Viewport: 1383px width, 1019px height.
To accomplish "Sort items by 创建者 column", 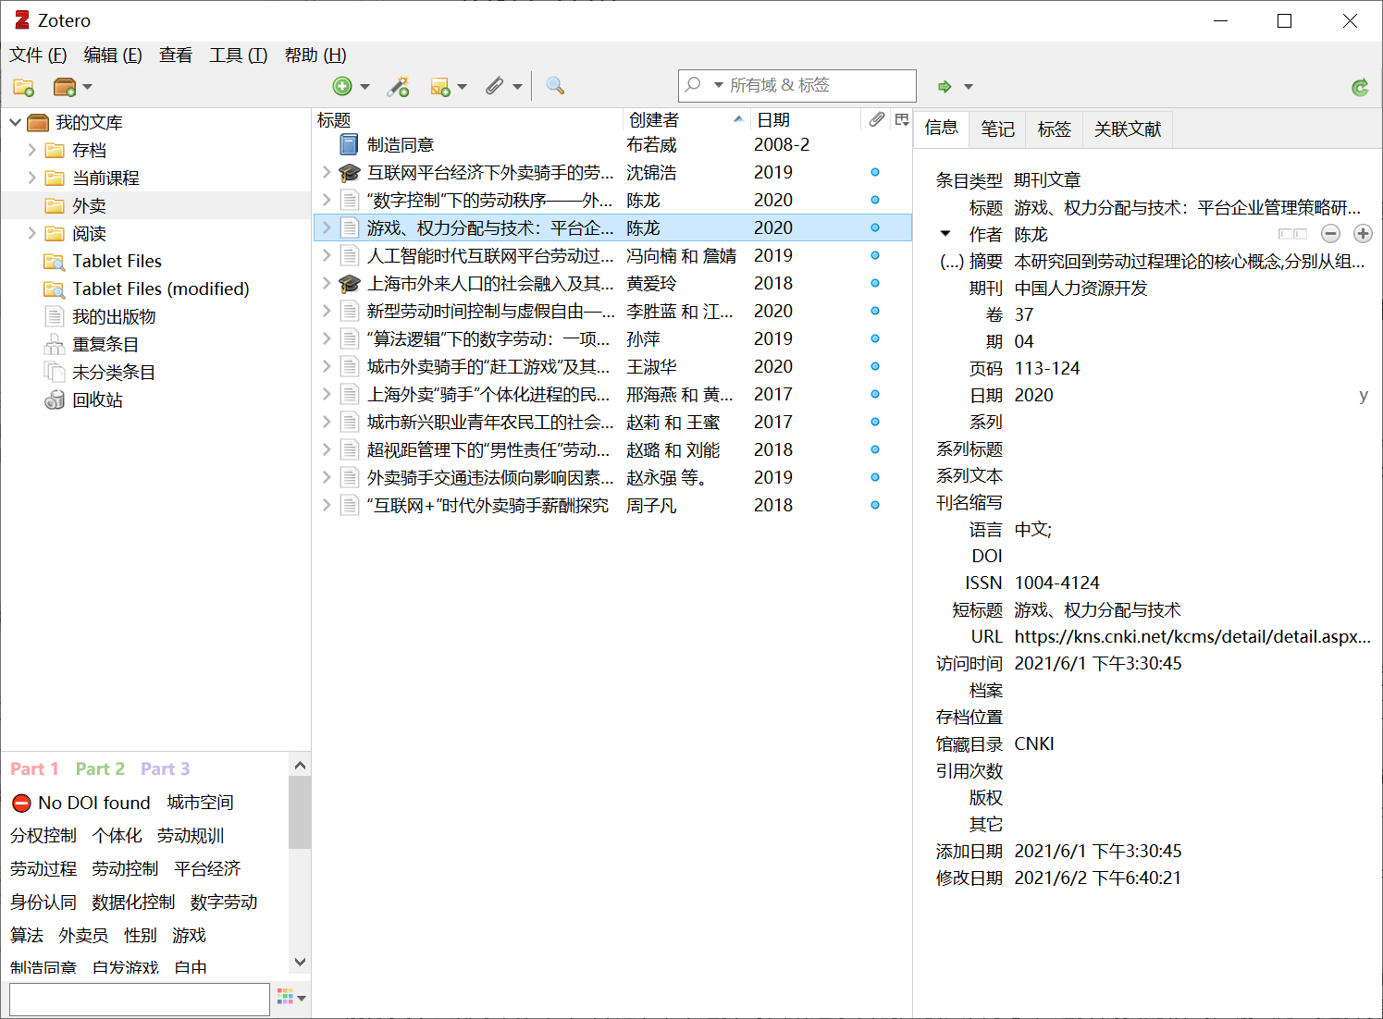I will [x=685, y=120].
